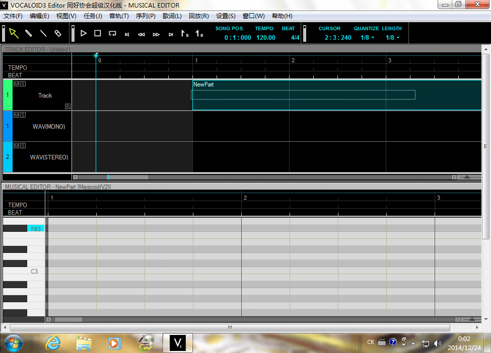Open Windows Explorer from the taskbar
491x353 pixels.
84,343
